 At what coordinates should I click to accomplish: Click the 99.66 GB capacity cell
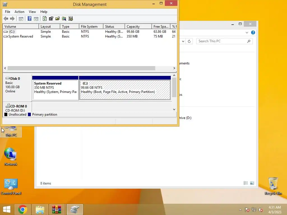(133, 32)
